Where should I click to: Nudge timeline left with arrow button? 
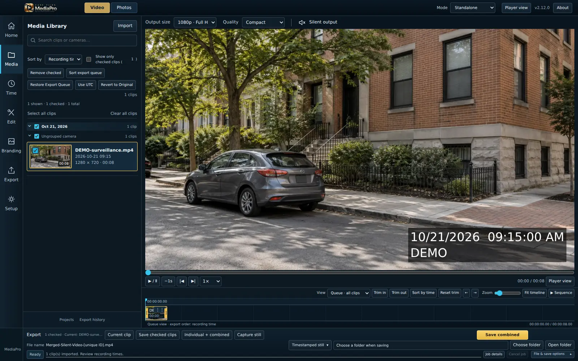click(x=466, y=293)
